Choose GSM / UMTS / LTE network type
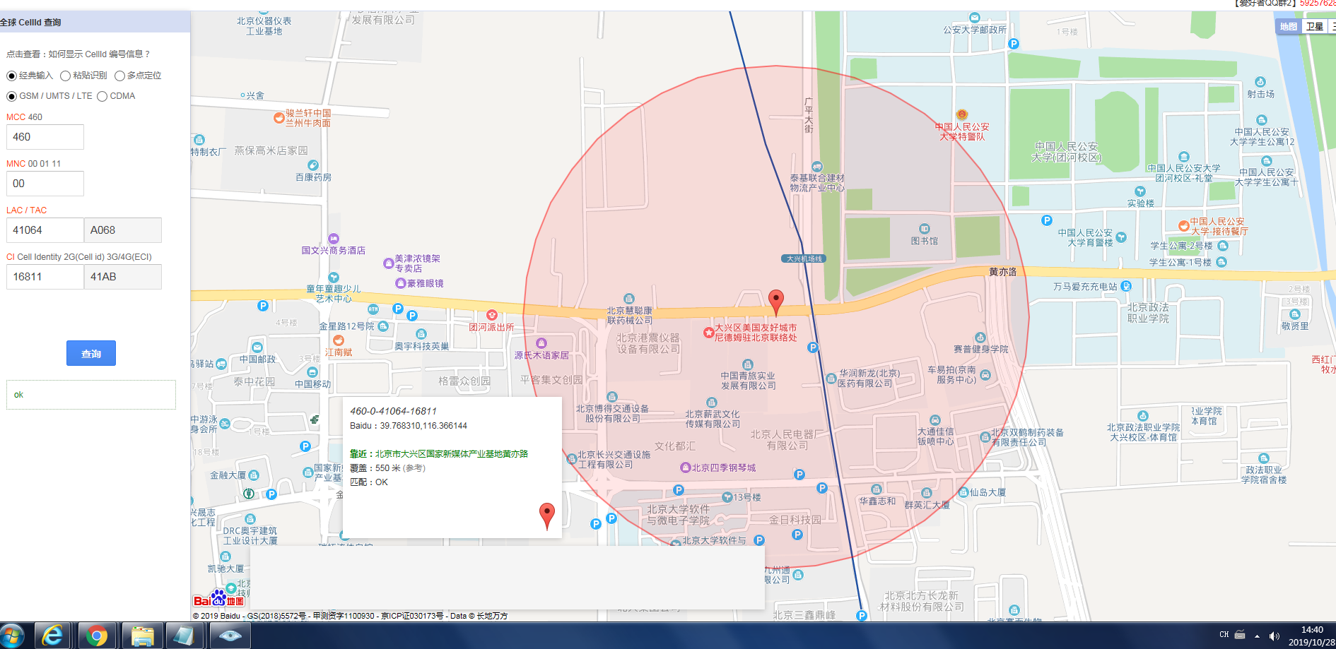 tap(11, 96)
